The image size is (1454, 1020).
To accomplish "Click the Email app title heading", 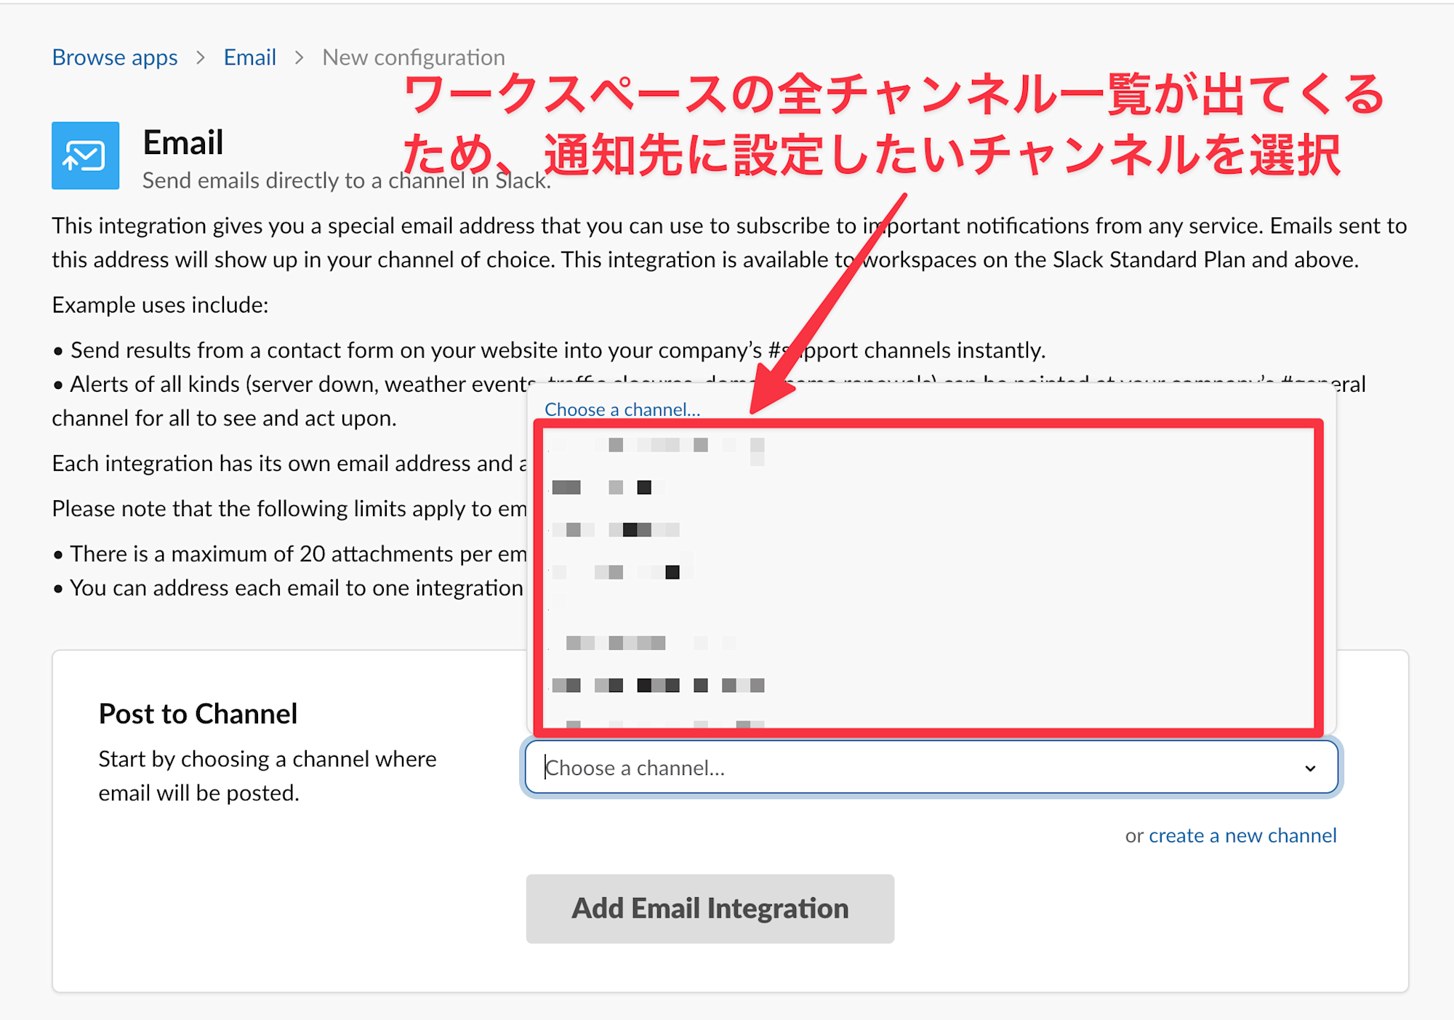I will point(183,142).
